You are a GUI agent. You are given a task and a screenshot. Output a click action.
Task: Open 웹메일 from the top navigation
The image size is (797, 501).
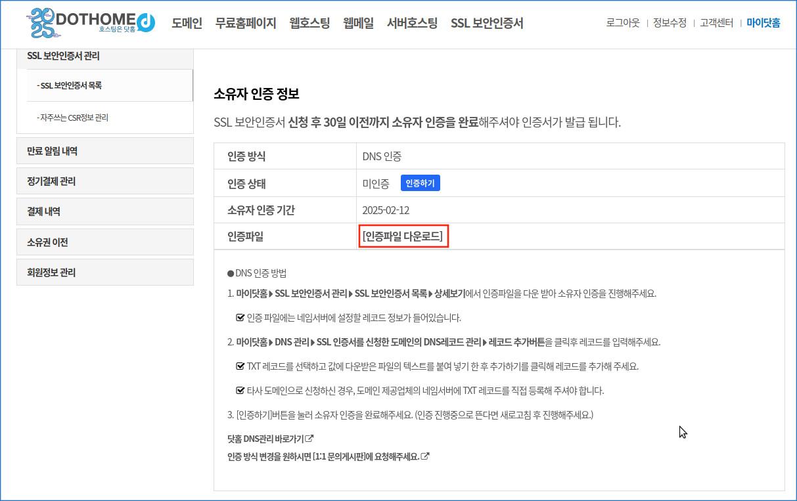(358, 23)
